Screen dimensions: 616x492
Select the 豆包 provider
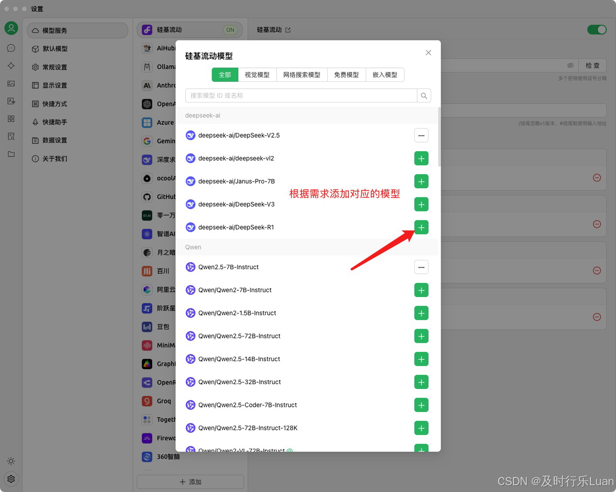(x=156, y=327)
